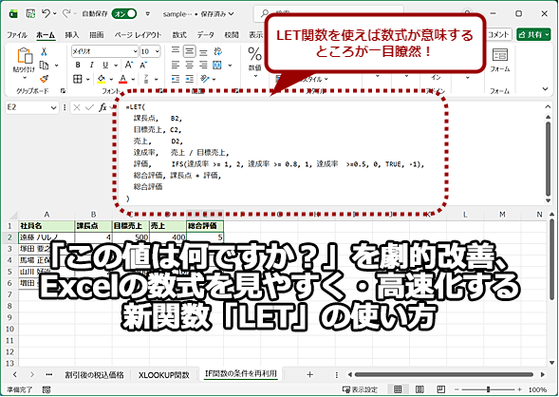The image size is (559, 397).
Task: Toggle Underline formatting
Action: (105, 65)
